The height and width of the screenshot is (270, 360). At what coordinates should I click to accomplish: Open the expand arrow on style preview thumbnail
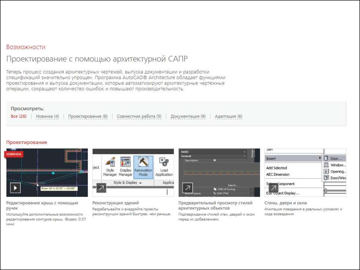pyautogui.click(x=188, y=188)
